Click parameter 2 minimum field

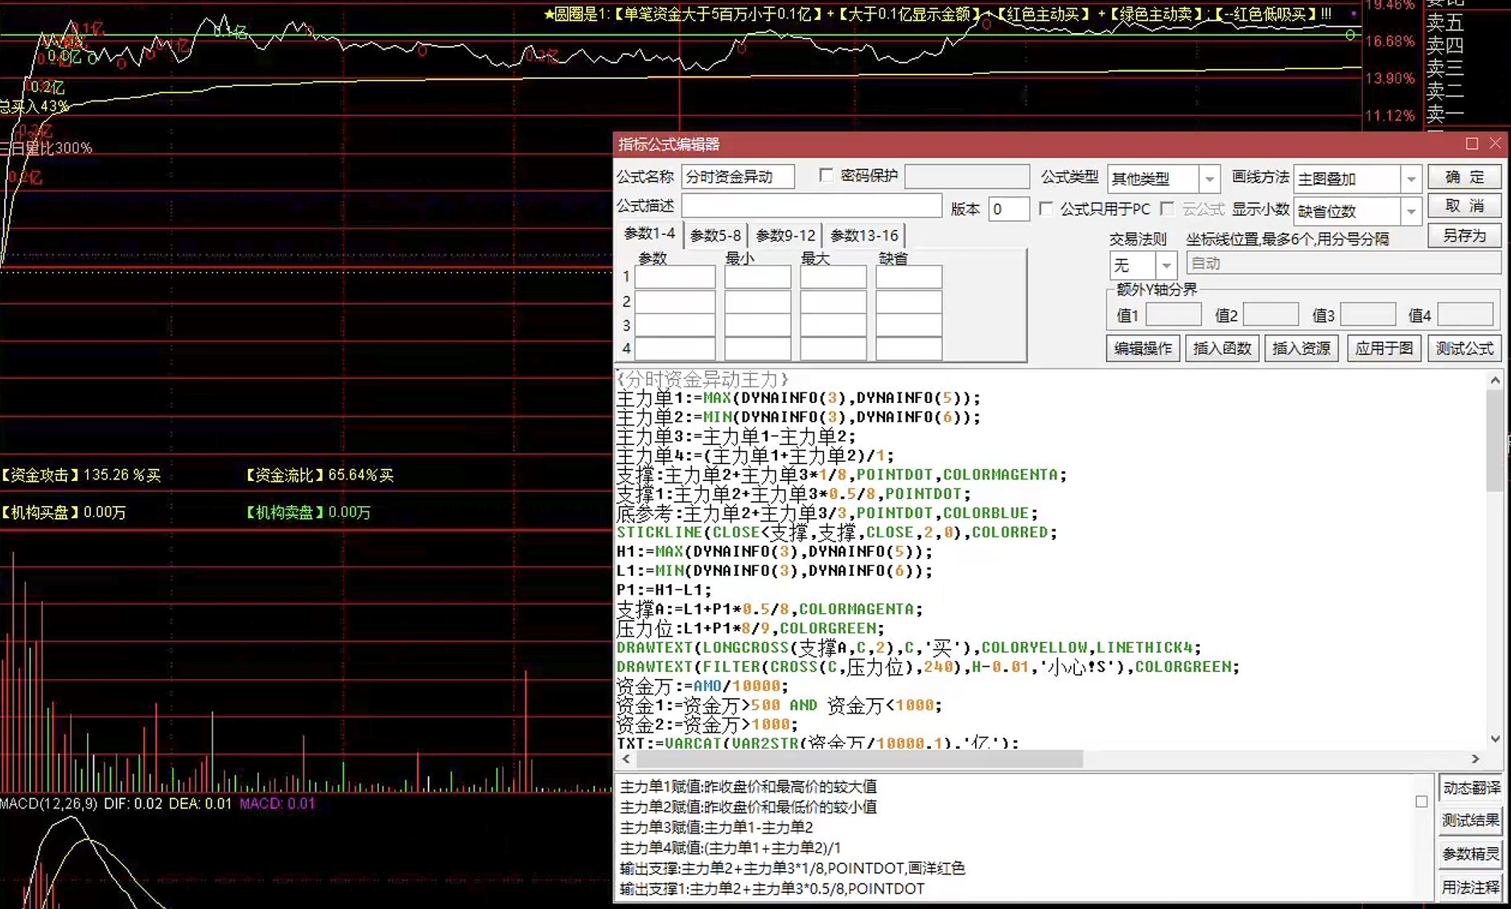coord(758,302)
